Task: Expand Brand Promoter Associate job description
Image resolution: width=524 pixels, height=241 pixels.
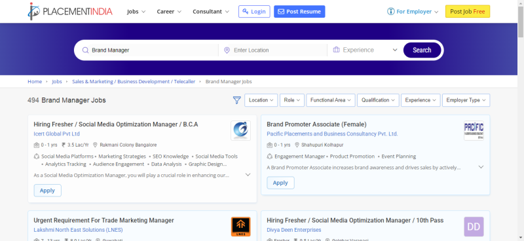Action: [481, 167]
